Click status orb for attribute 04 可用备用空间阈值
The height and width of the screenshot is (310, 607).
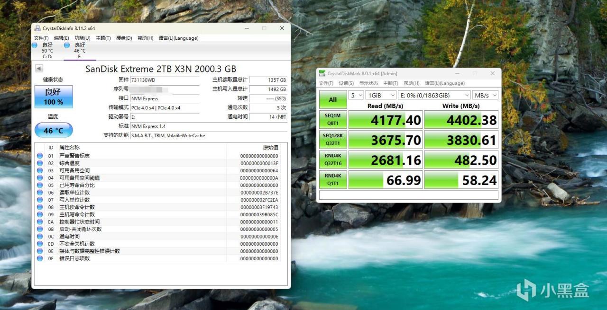(x=40, y=177)
